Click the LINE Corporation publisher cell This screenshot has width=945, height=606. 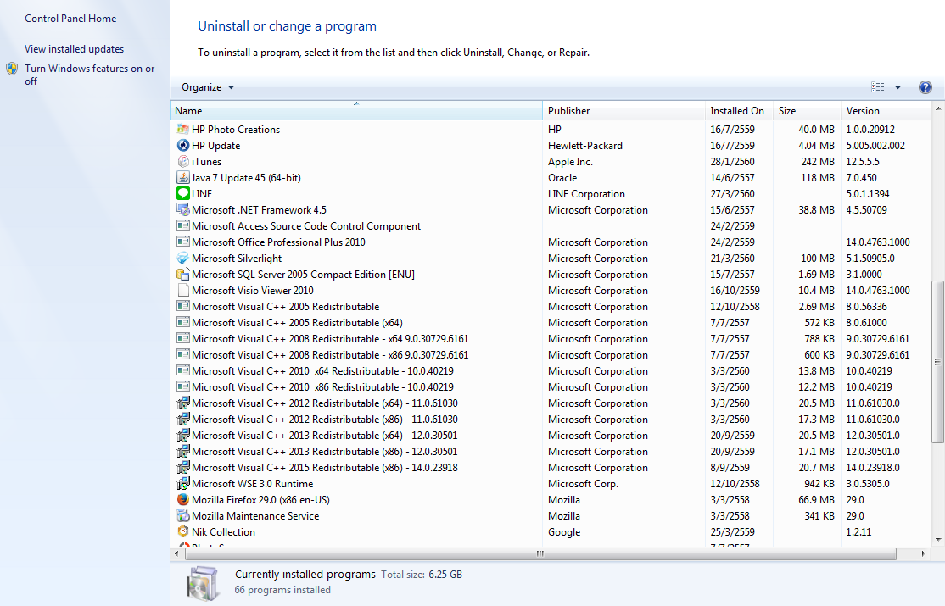586,194
